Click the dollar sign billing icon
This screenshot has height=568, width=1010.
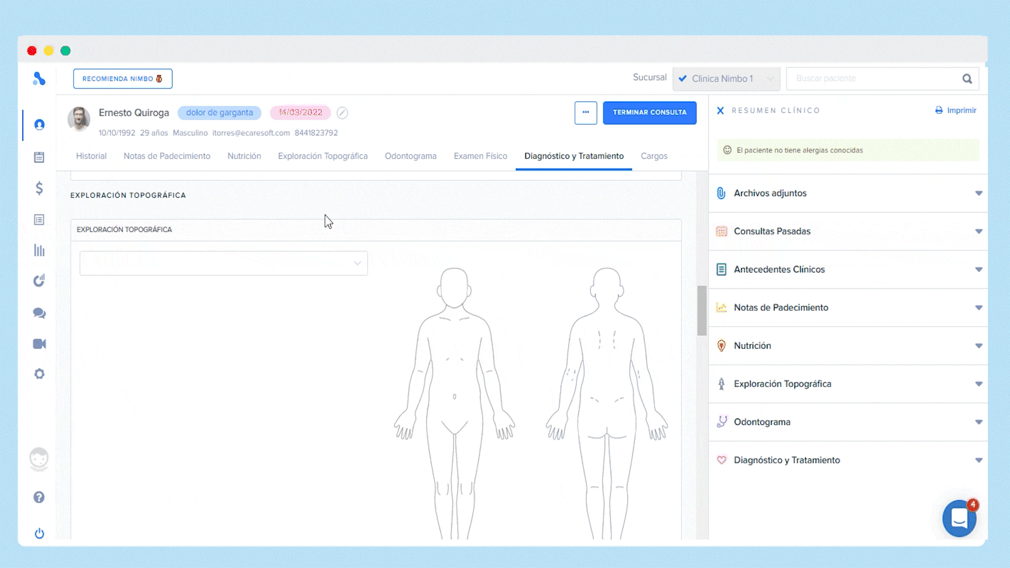[39, 188]
